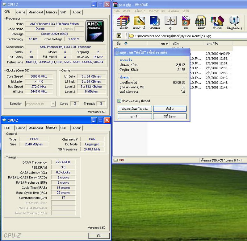
Task: Click OK in the bottom CPU-Z window
Action: 99,236
